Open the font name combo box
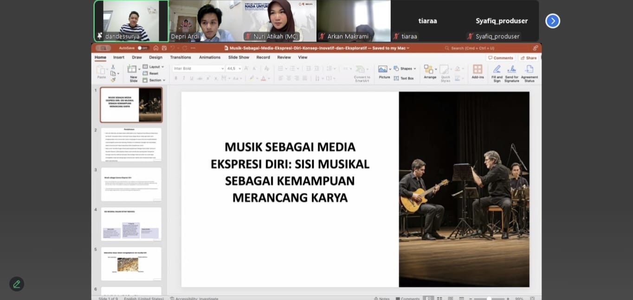Screen dimensions: 633x300 coord(198,69)
